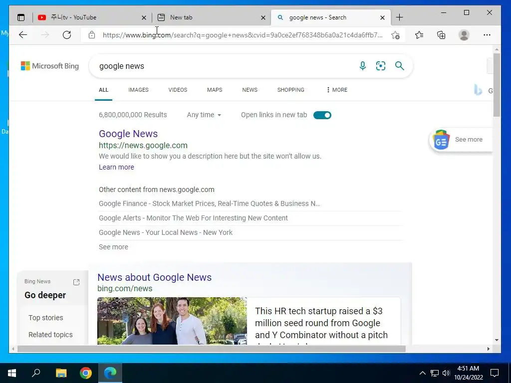Search using voice microphone icon

(362, 66)
